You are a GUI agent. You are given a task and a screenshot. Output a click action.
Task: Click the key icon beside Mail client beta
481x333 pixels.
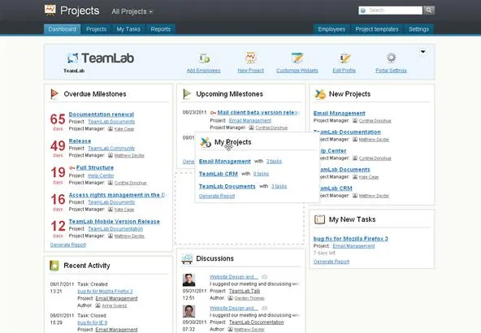tap(213, 113)
